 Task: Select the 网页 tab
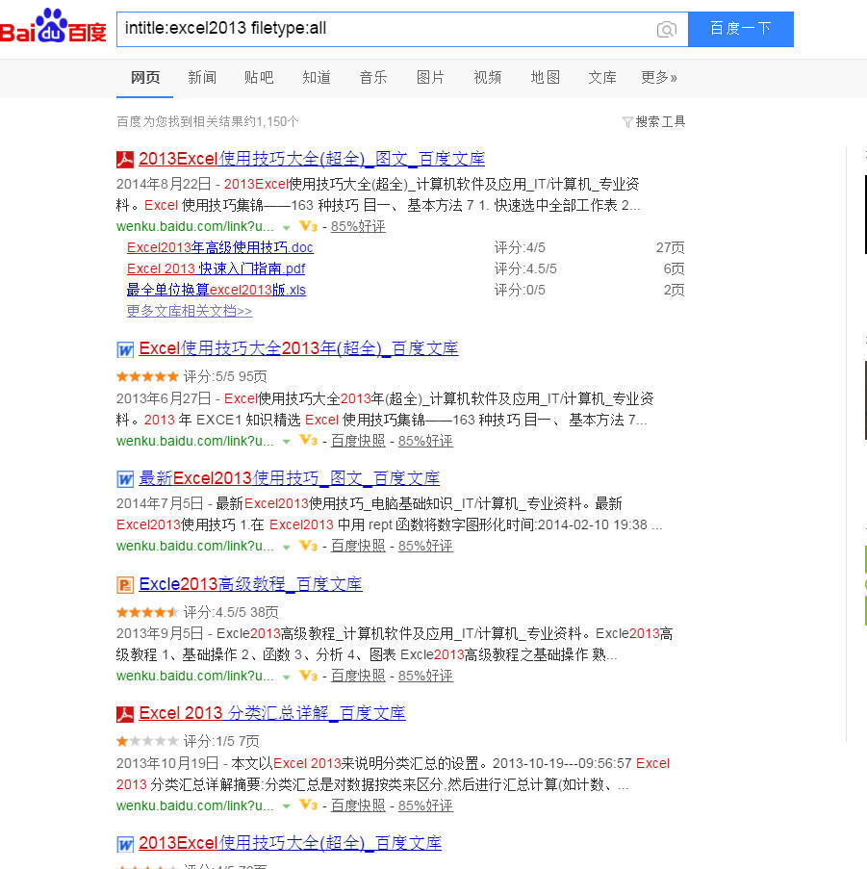pos(145,78)
